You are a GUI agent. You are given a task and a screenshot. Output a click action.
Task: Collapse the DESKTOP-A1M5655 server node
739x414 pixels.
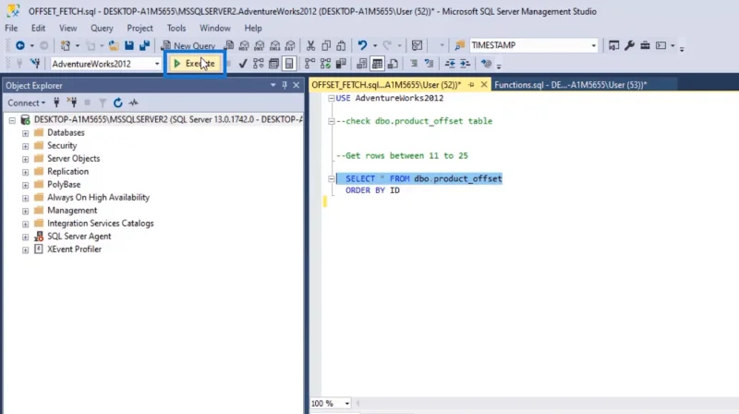(x=12, y=120)
